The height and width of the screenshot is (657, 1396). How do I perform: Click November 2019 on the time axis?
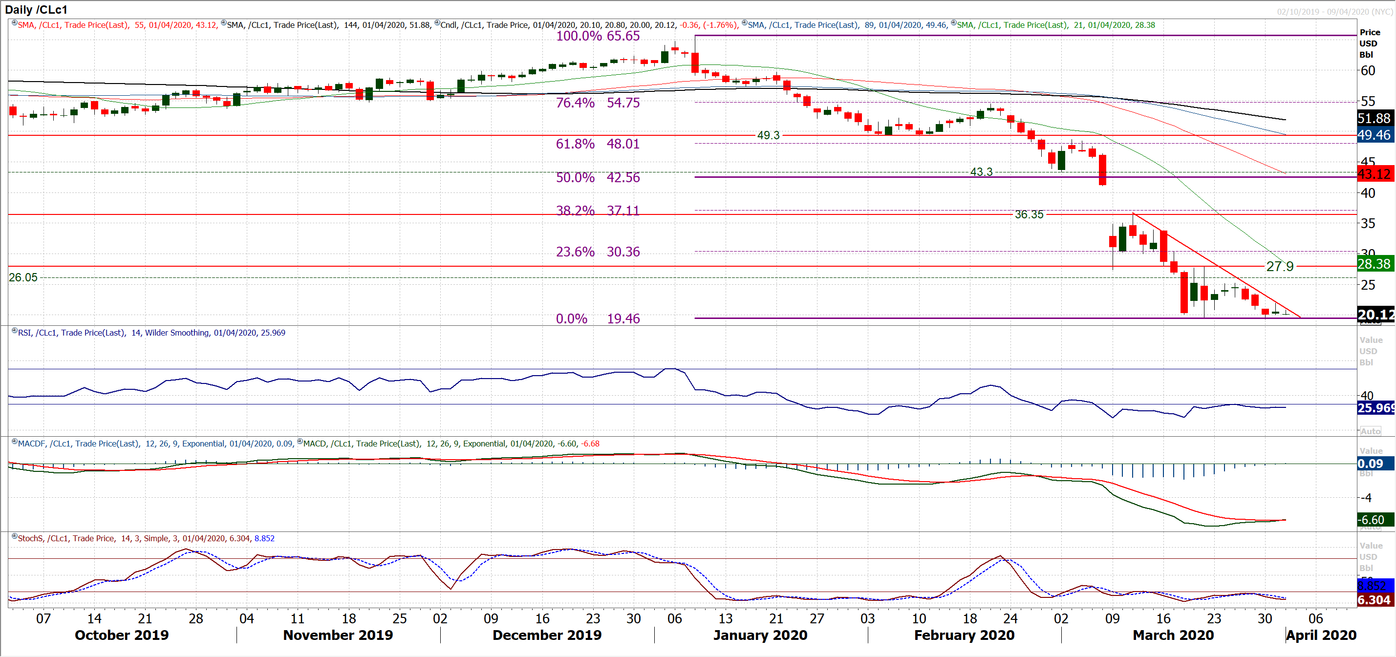tap(338, 635)
